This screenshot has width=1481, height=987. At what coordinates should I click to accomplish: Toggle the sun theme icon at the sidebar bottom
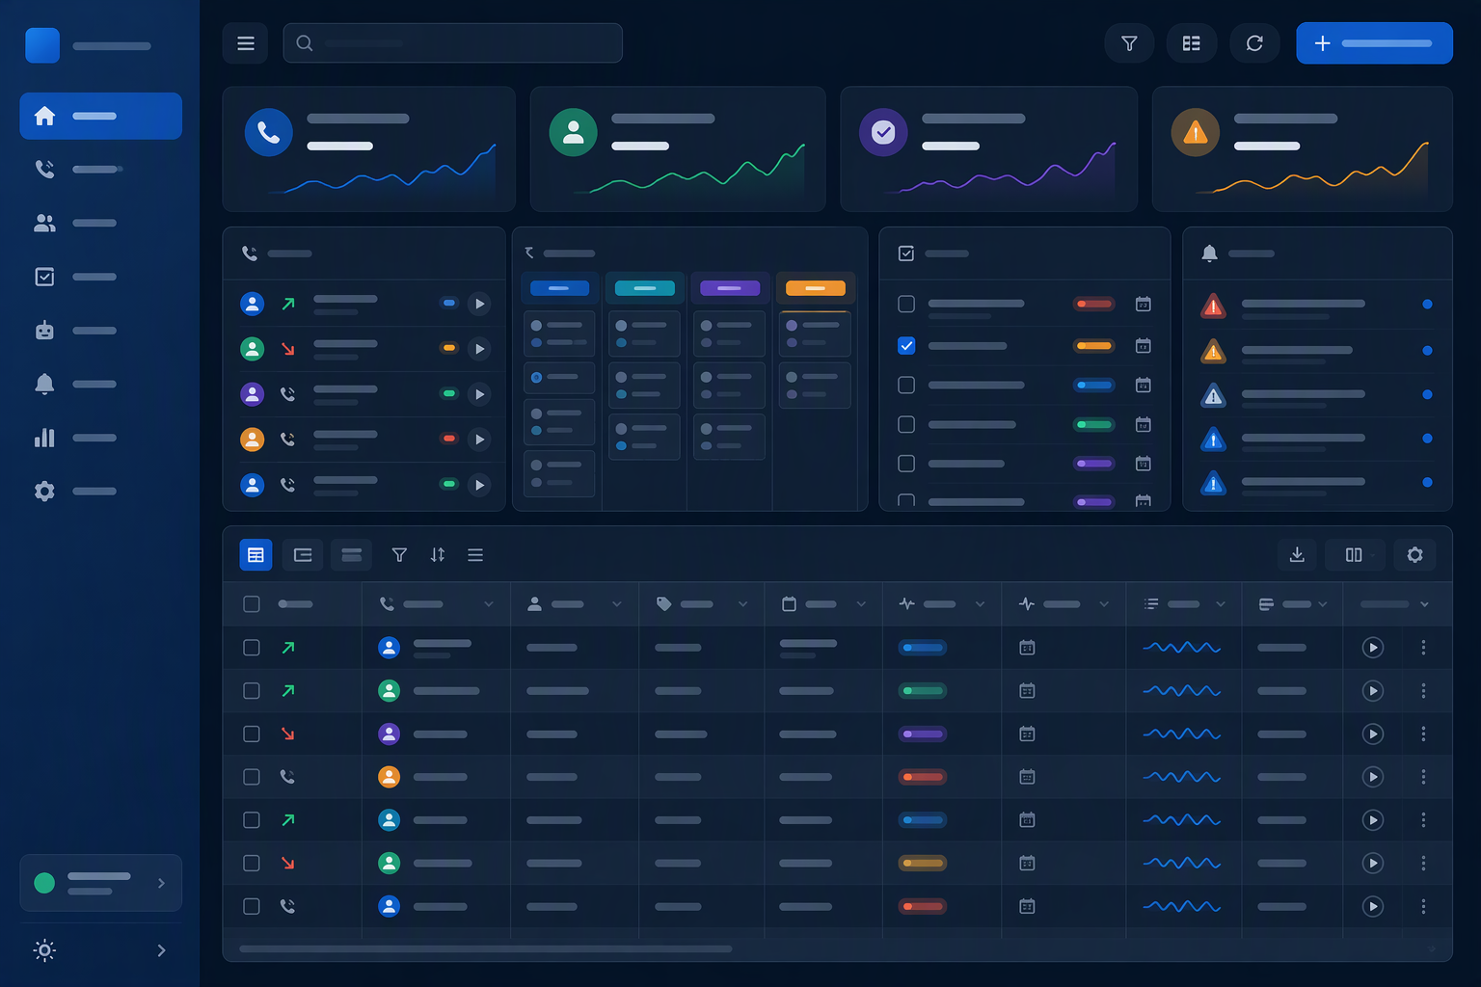(x=44, y=950)
